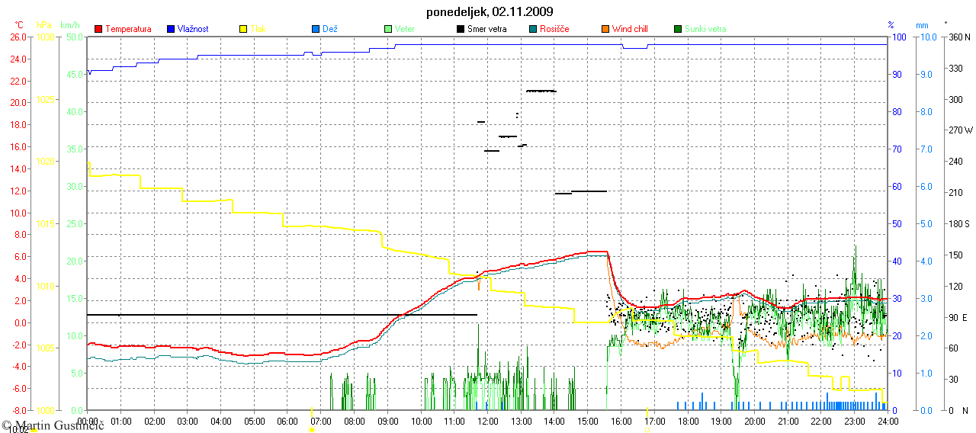This screenshot has height=433, width=976.
Task: Select the Temperatura legend label
Action: tap(128, 29)
